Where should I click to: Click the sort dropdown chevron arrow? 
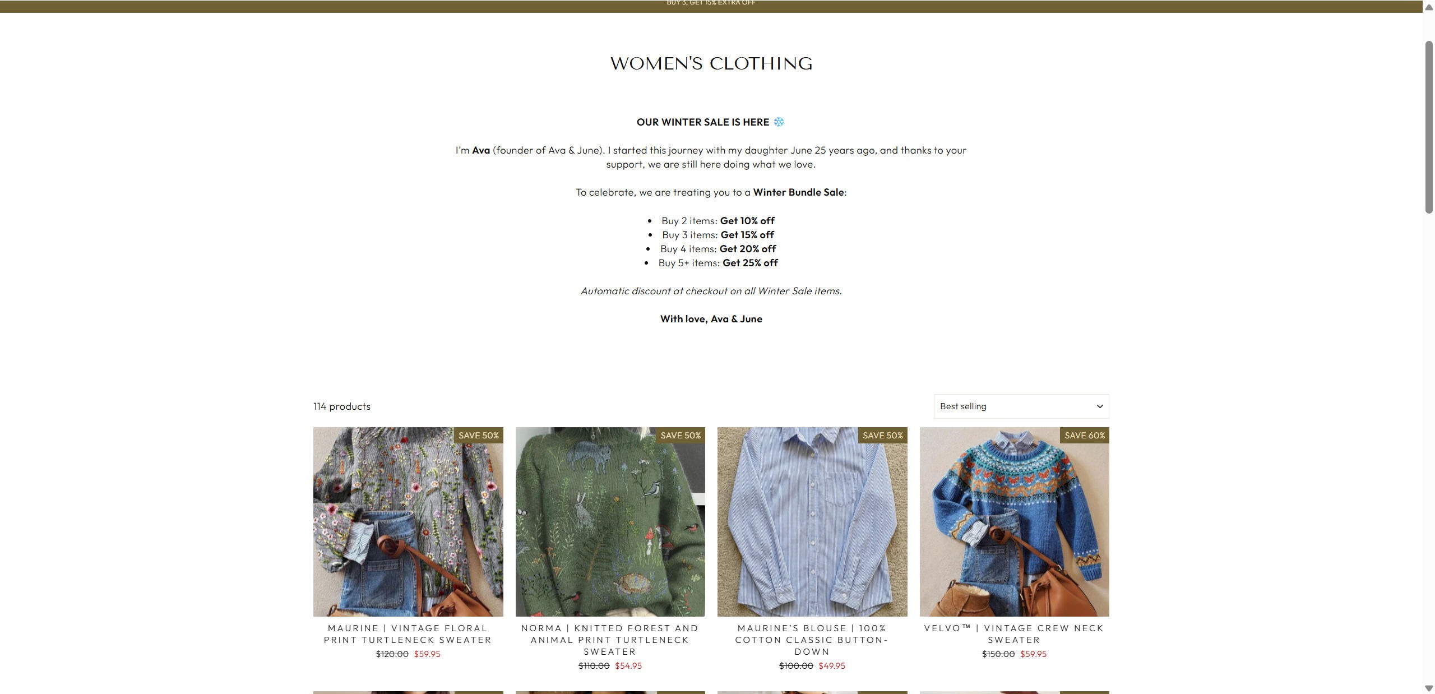point(1099,406)
